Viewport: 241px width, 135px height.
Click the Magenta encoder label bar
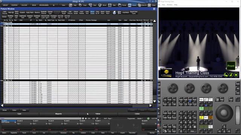59,114
